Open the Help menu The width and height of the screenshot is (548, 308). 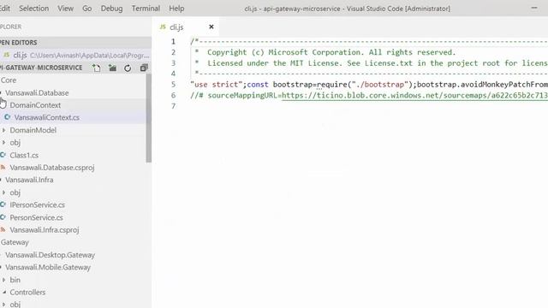[x=176, y=9]
